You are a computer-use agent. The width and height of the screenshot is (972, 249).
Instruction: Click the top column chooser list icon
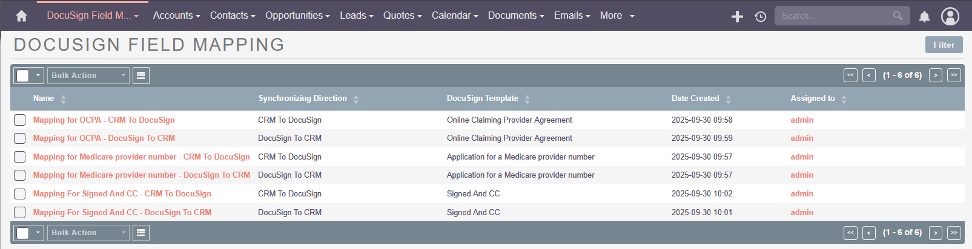click(x=141, y=76)
